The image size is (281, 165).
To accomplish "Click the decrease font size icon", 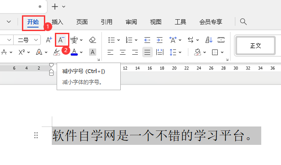I will point(61,40).
